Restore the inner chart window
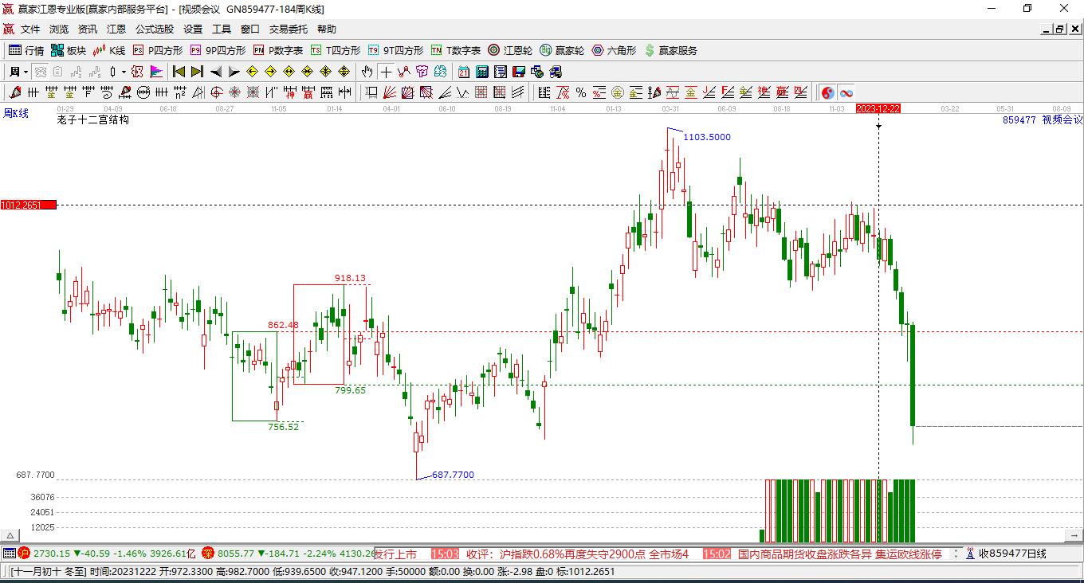The width and height of the screenshot is (1084, 583). (1060, 29)
